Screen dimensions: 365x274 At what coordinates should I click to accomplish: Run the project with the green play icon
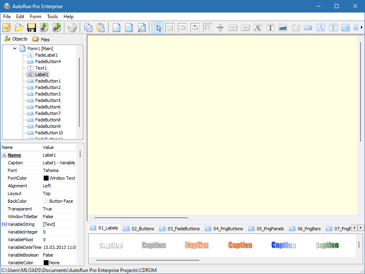point(57,28)
